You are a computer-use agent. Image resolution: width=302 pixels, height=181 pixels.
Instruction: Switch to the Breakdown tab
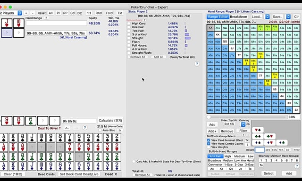[x=238, y=17]
